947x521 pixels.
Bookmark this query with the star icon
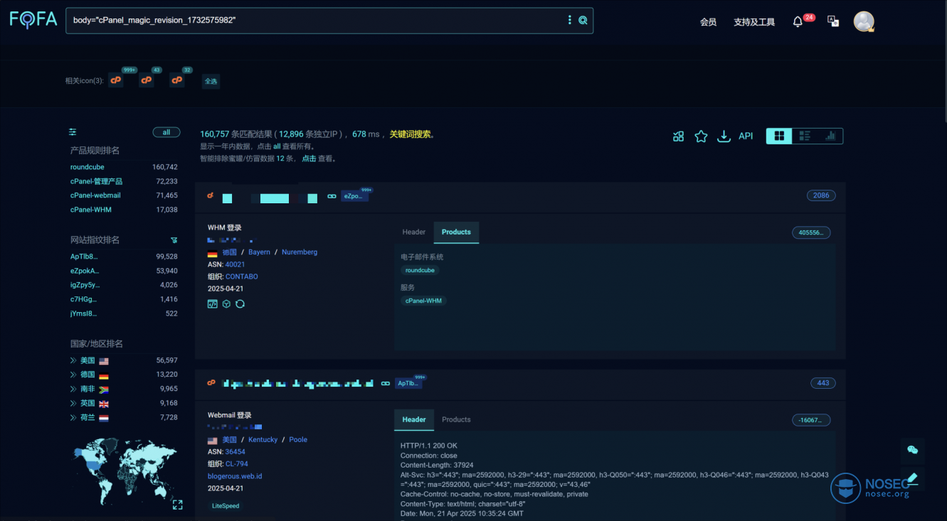(x=701, y=136)
